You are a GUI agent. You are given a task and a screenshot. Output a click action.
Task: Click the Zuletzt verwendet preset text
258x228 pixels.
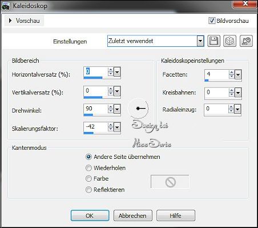point(131,41)
